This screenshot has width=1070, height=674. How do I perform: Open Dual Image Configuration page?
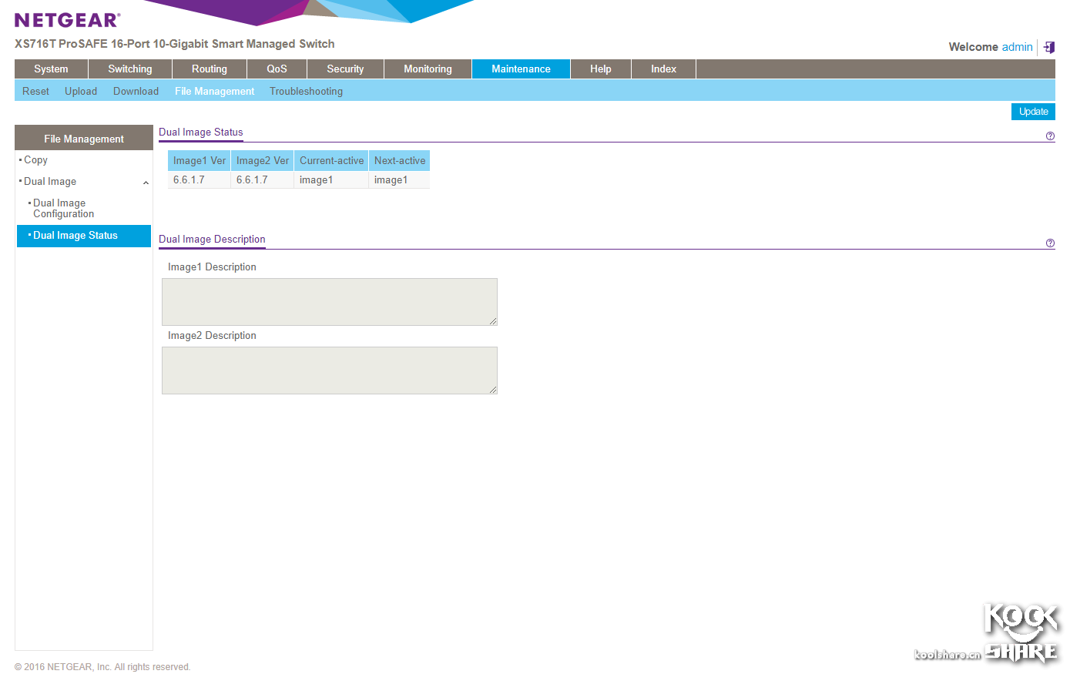pyautogui.click(x=63, y=209)
